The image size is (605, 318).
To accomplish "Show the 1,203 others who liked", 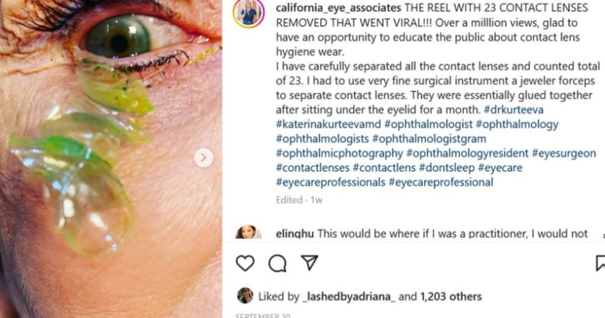I will coord(450,296).
